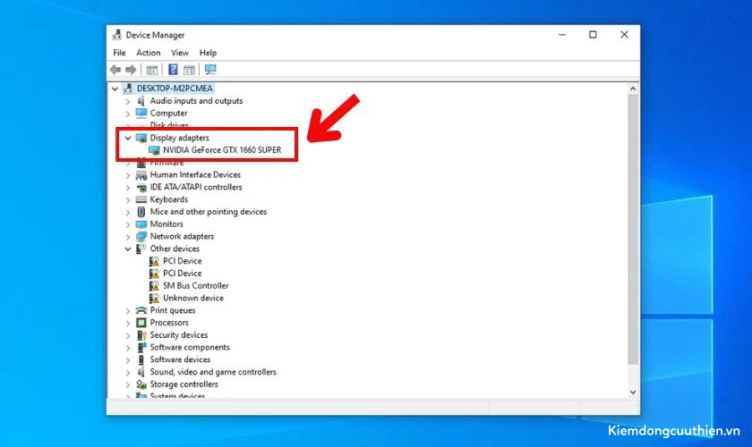Image resolution: width=752 pixels, height=447 pixels.
Task: Select the IDE ATA/ATAPI controllers label
Action: (x=196, y=187)
